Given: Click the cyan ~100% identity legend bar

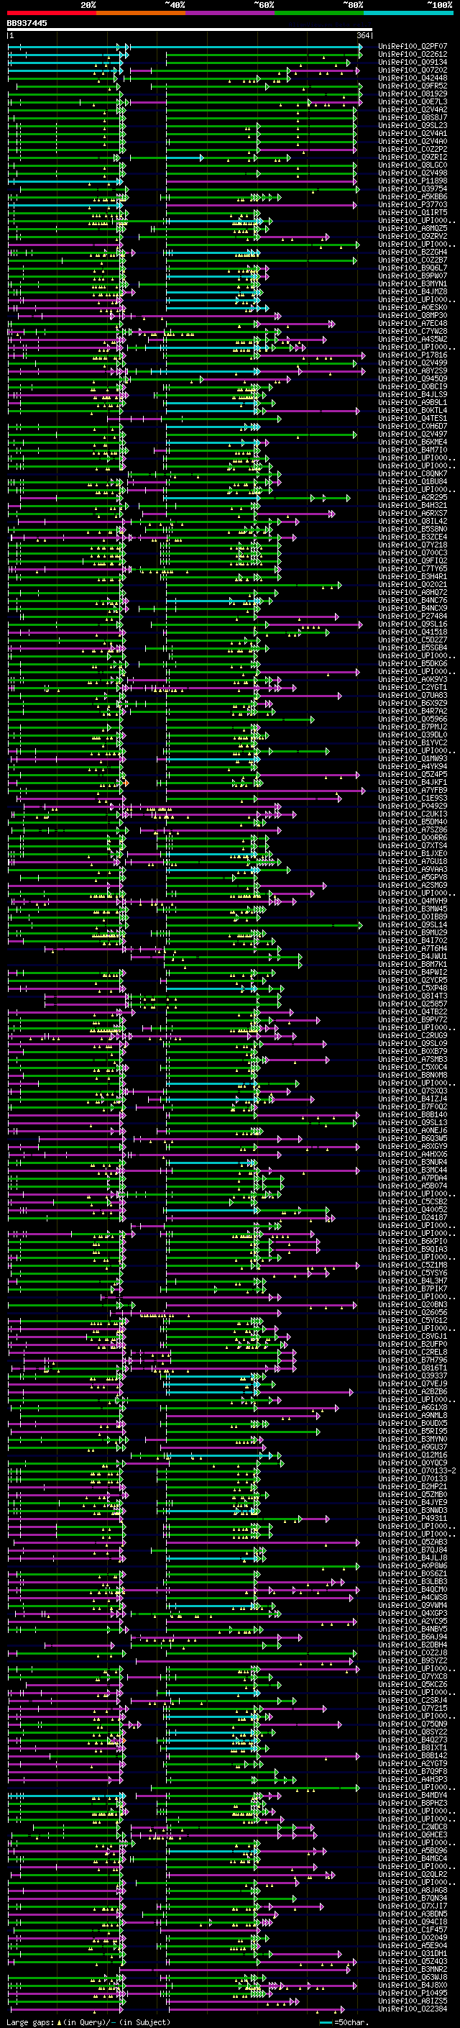Looking at the screenshot, I should pyautogui.click(x=408, y=13).
